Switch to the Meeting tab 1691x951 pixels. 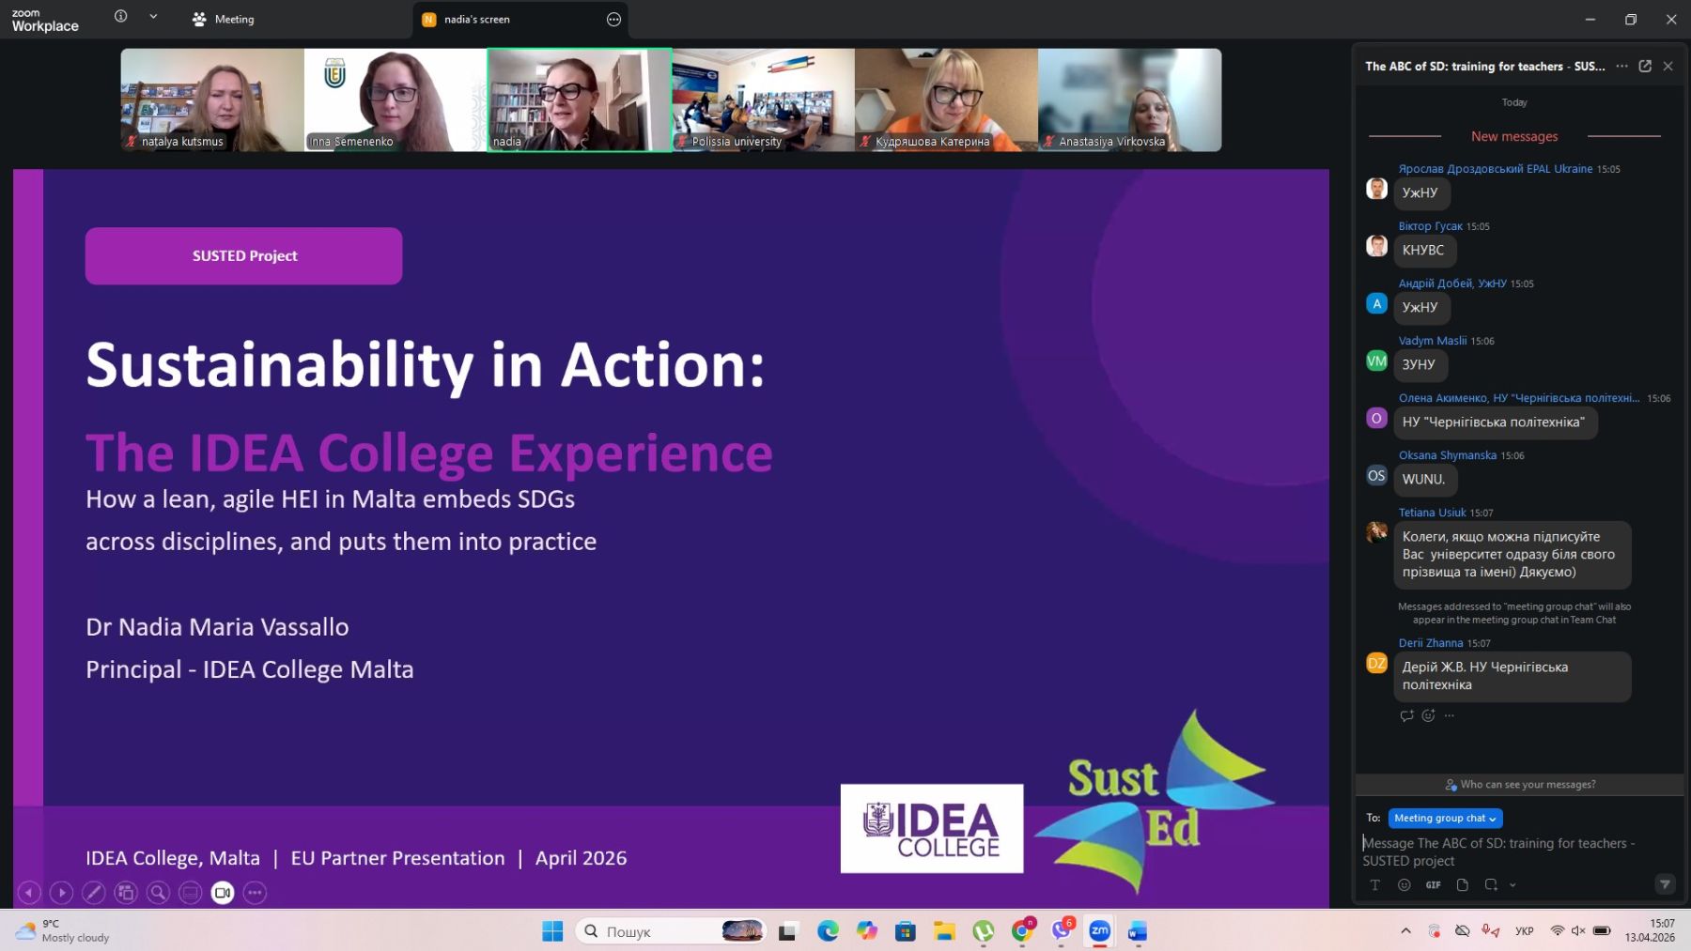click(x=224, y=19)
